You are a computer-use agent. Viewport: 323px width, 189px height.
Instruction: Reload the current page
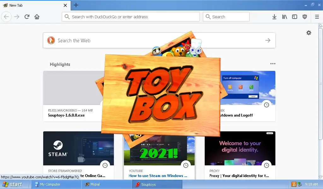pos(27,17)
